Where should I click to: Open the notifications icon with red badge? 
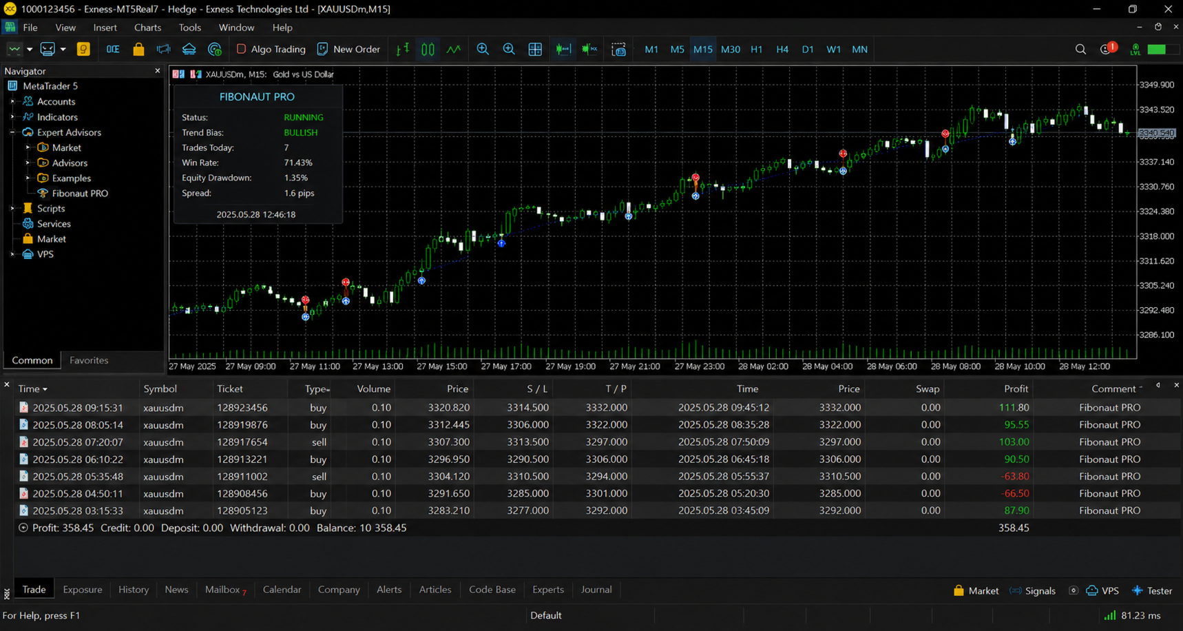pos(1107,49)
